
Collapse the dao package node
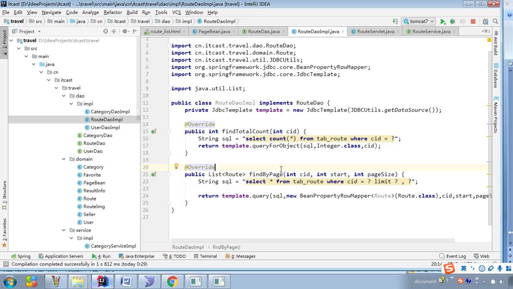coord(64,96)
